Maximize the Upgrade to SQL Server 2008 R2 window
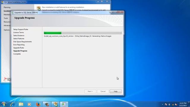Image resolution: width=190 pixels, height=107 pixels. click(x=115, y=12)
